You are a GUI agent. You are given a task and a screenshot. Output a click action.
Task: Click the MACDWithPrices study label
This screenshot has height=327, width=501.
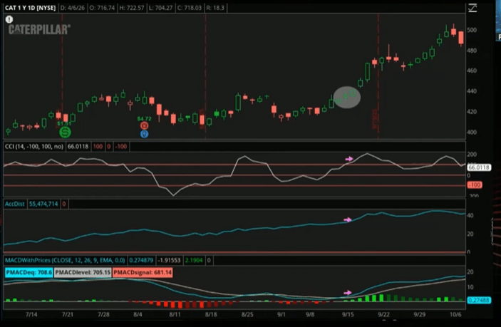click(65, 260)
